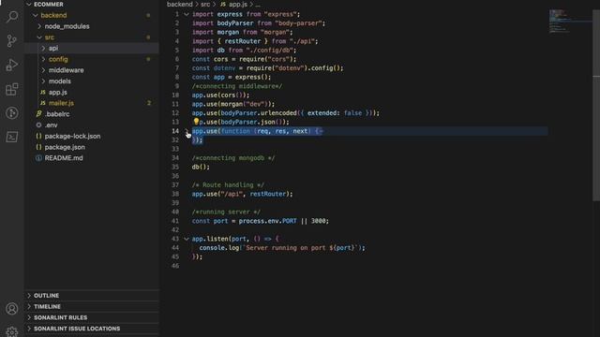
Task: Open the Search view in activity bar
Action: coord(12,17)
